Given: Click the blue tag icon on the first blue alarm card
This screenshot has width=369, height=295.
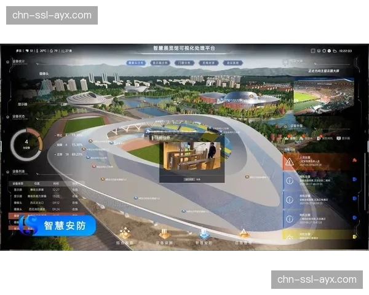Looking at the screenshot, I should coord(355,179).
